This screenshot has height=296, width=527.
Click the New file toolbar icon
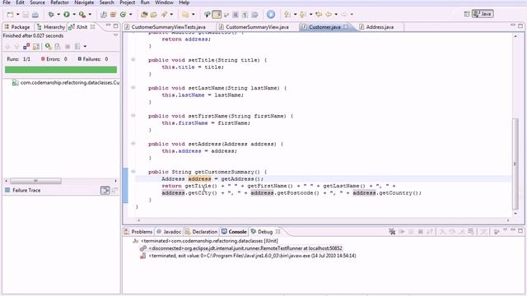point(10,15)
